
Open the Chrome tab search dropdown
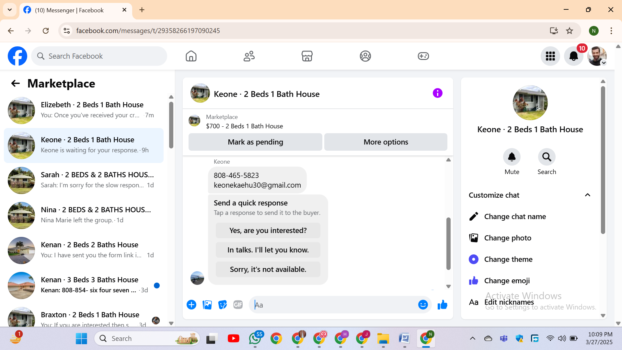point(10,10)
